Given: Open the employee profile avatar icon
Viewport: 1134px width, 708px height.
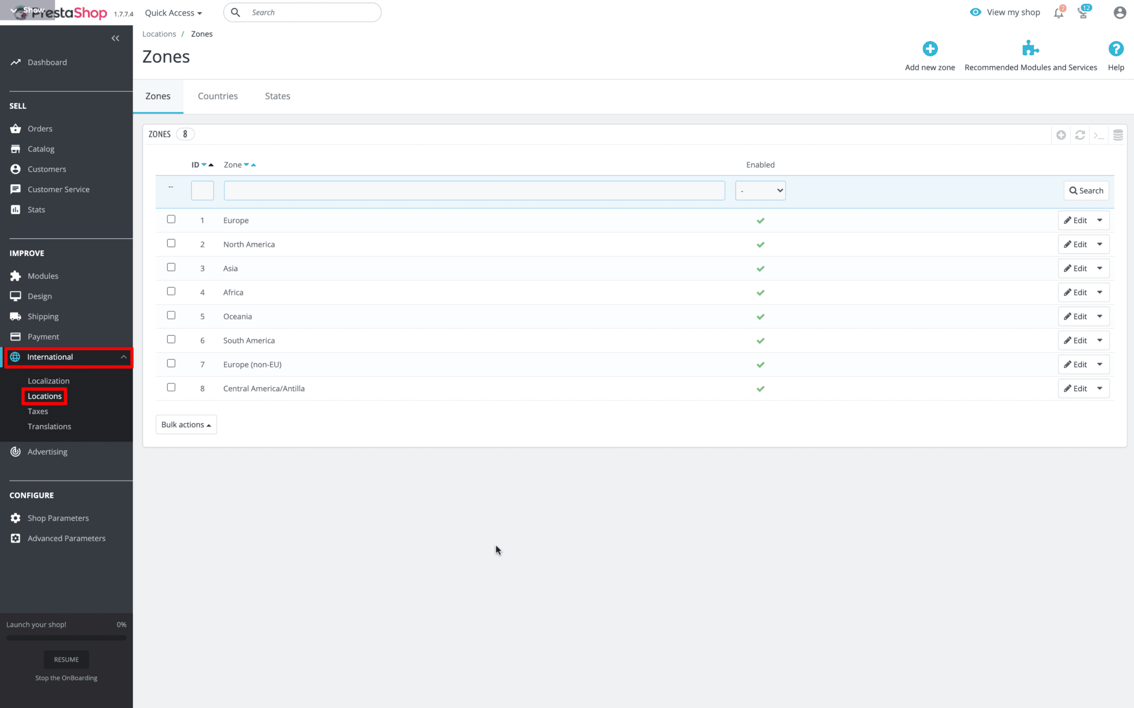Looking at the screenshot, I should (1120, 13).
